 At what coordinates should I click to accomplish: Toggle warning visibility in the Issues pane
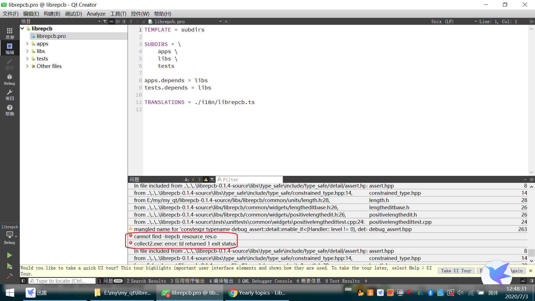(x=206, y=179)
